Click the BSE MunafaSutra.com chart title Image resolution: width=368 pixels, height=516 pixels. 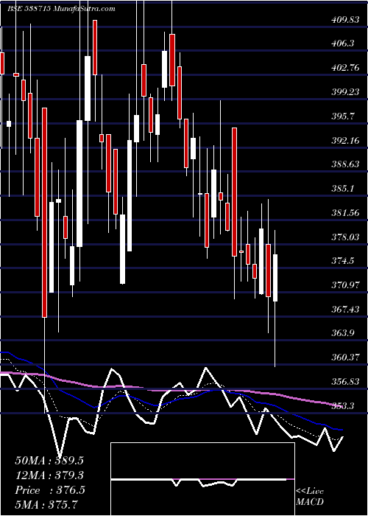point(61,9)
